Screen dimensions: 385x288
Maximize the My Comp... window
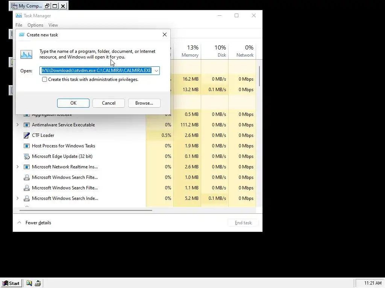click(x=55, y=6)
